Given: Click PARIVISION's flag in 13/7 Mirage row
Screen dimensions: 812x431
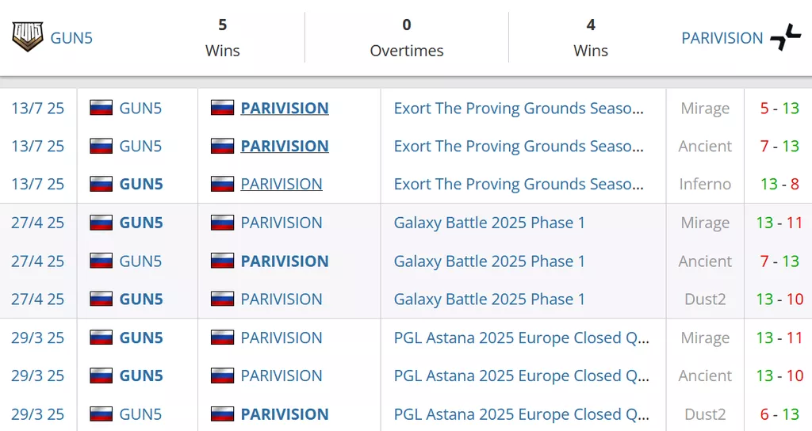Looking at the screenshot, I should click(222, 108).
